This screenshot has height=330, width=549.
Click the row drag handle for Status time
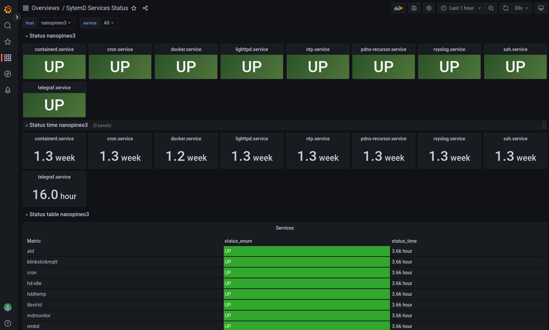[x=544, y=125]
